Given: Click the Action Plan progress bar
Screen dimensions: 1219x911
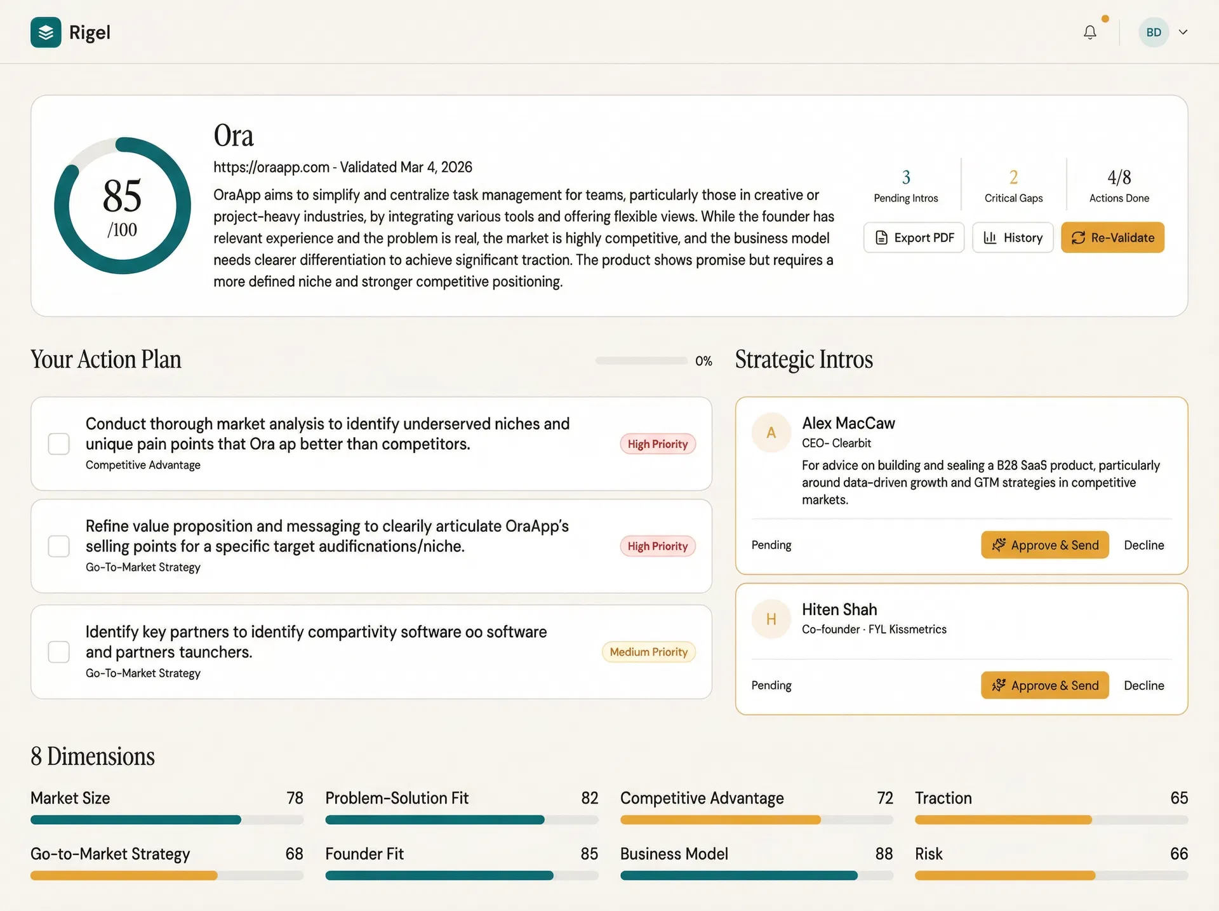Looking at the screenshot, I should (x=641, y=361).
